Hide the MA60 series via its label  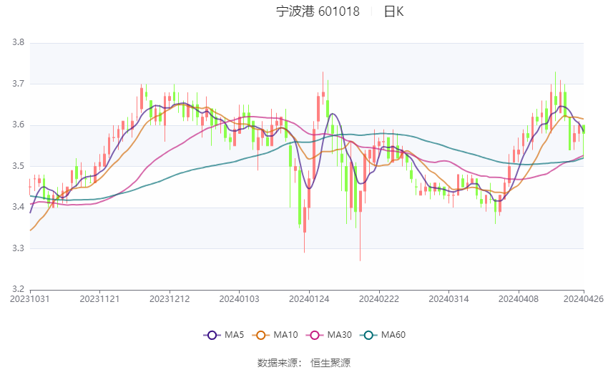[393, 335]
